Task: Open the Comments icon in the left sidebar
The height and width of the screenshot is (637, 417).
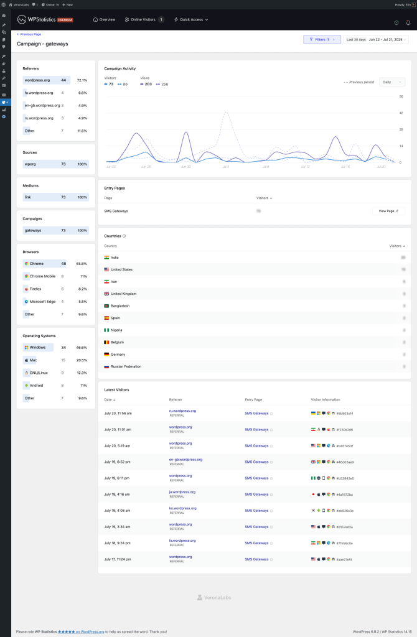Action: (x=4, y=47)
